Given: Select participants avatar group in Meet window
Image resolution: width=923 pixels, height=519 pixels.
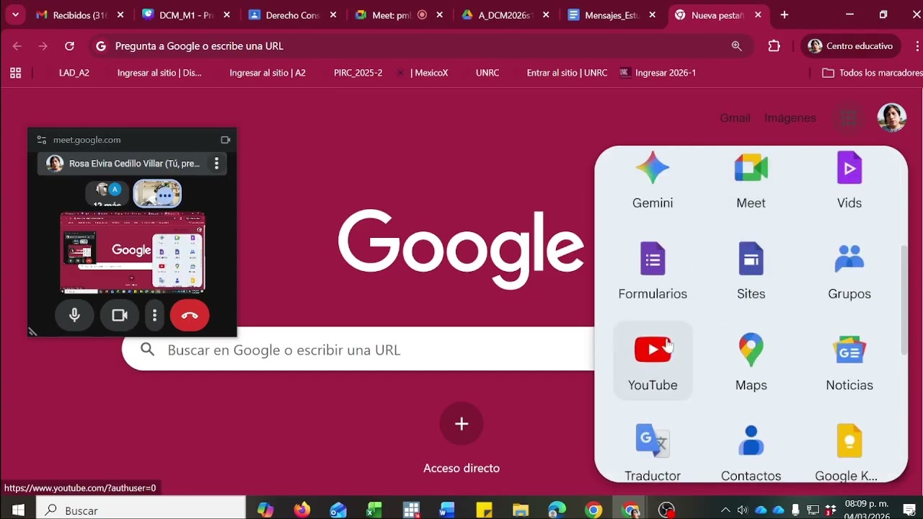Looking at the screenshot, I should click(x=107, y=192).
